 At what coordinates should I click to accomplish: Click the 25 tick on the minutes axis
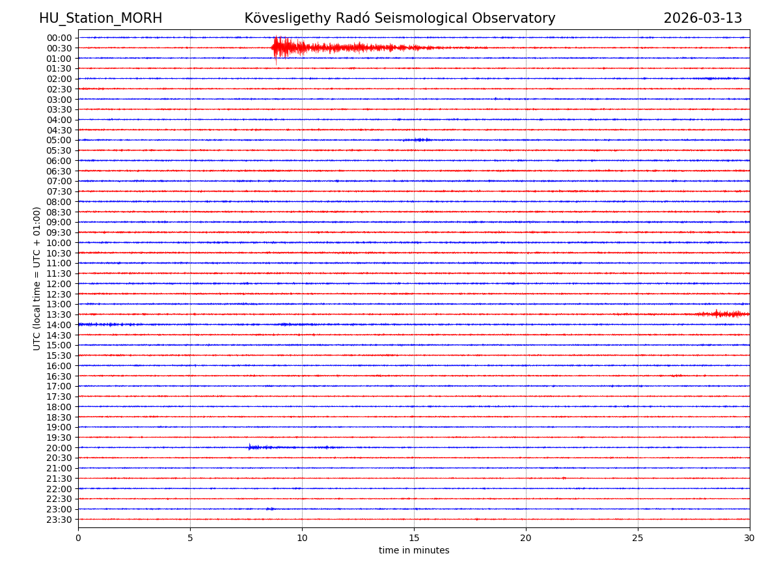pos(638,538)
